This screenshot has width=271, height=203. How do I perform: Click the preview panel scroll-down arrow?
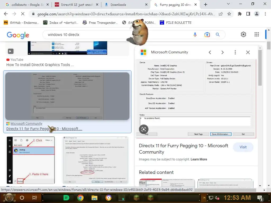(260, 186)
